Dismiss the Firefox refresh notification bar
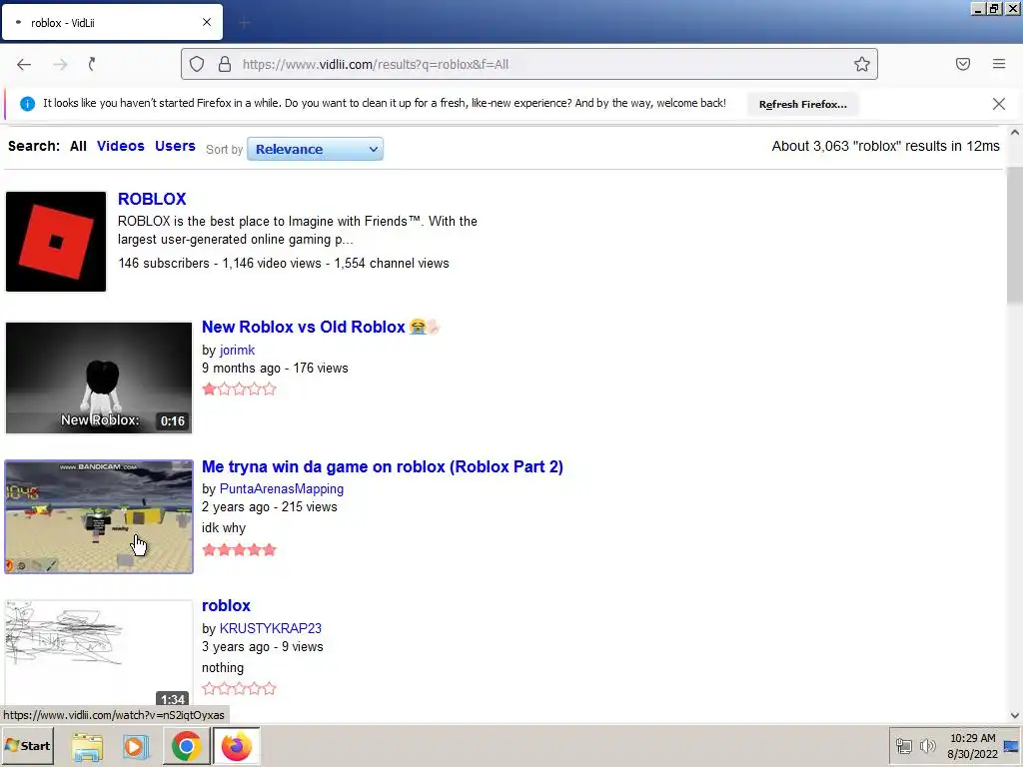 click(999, 104)
